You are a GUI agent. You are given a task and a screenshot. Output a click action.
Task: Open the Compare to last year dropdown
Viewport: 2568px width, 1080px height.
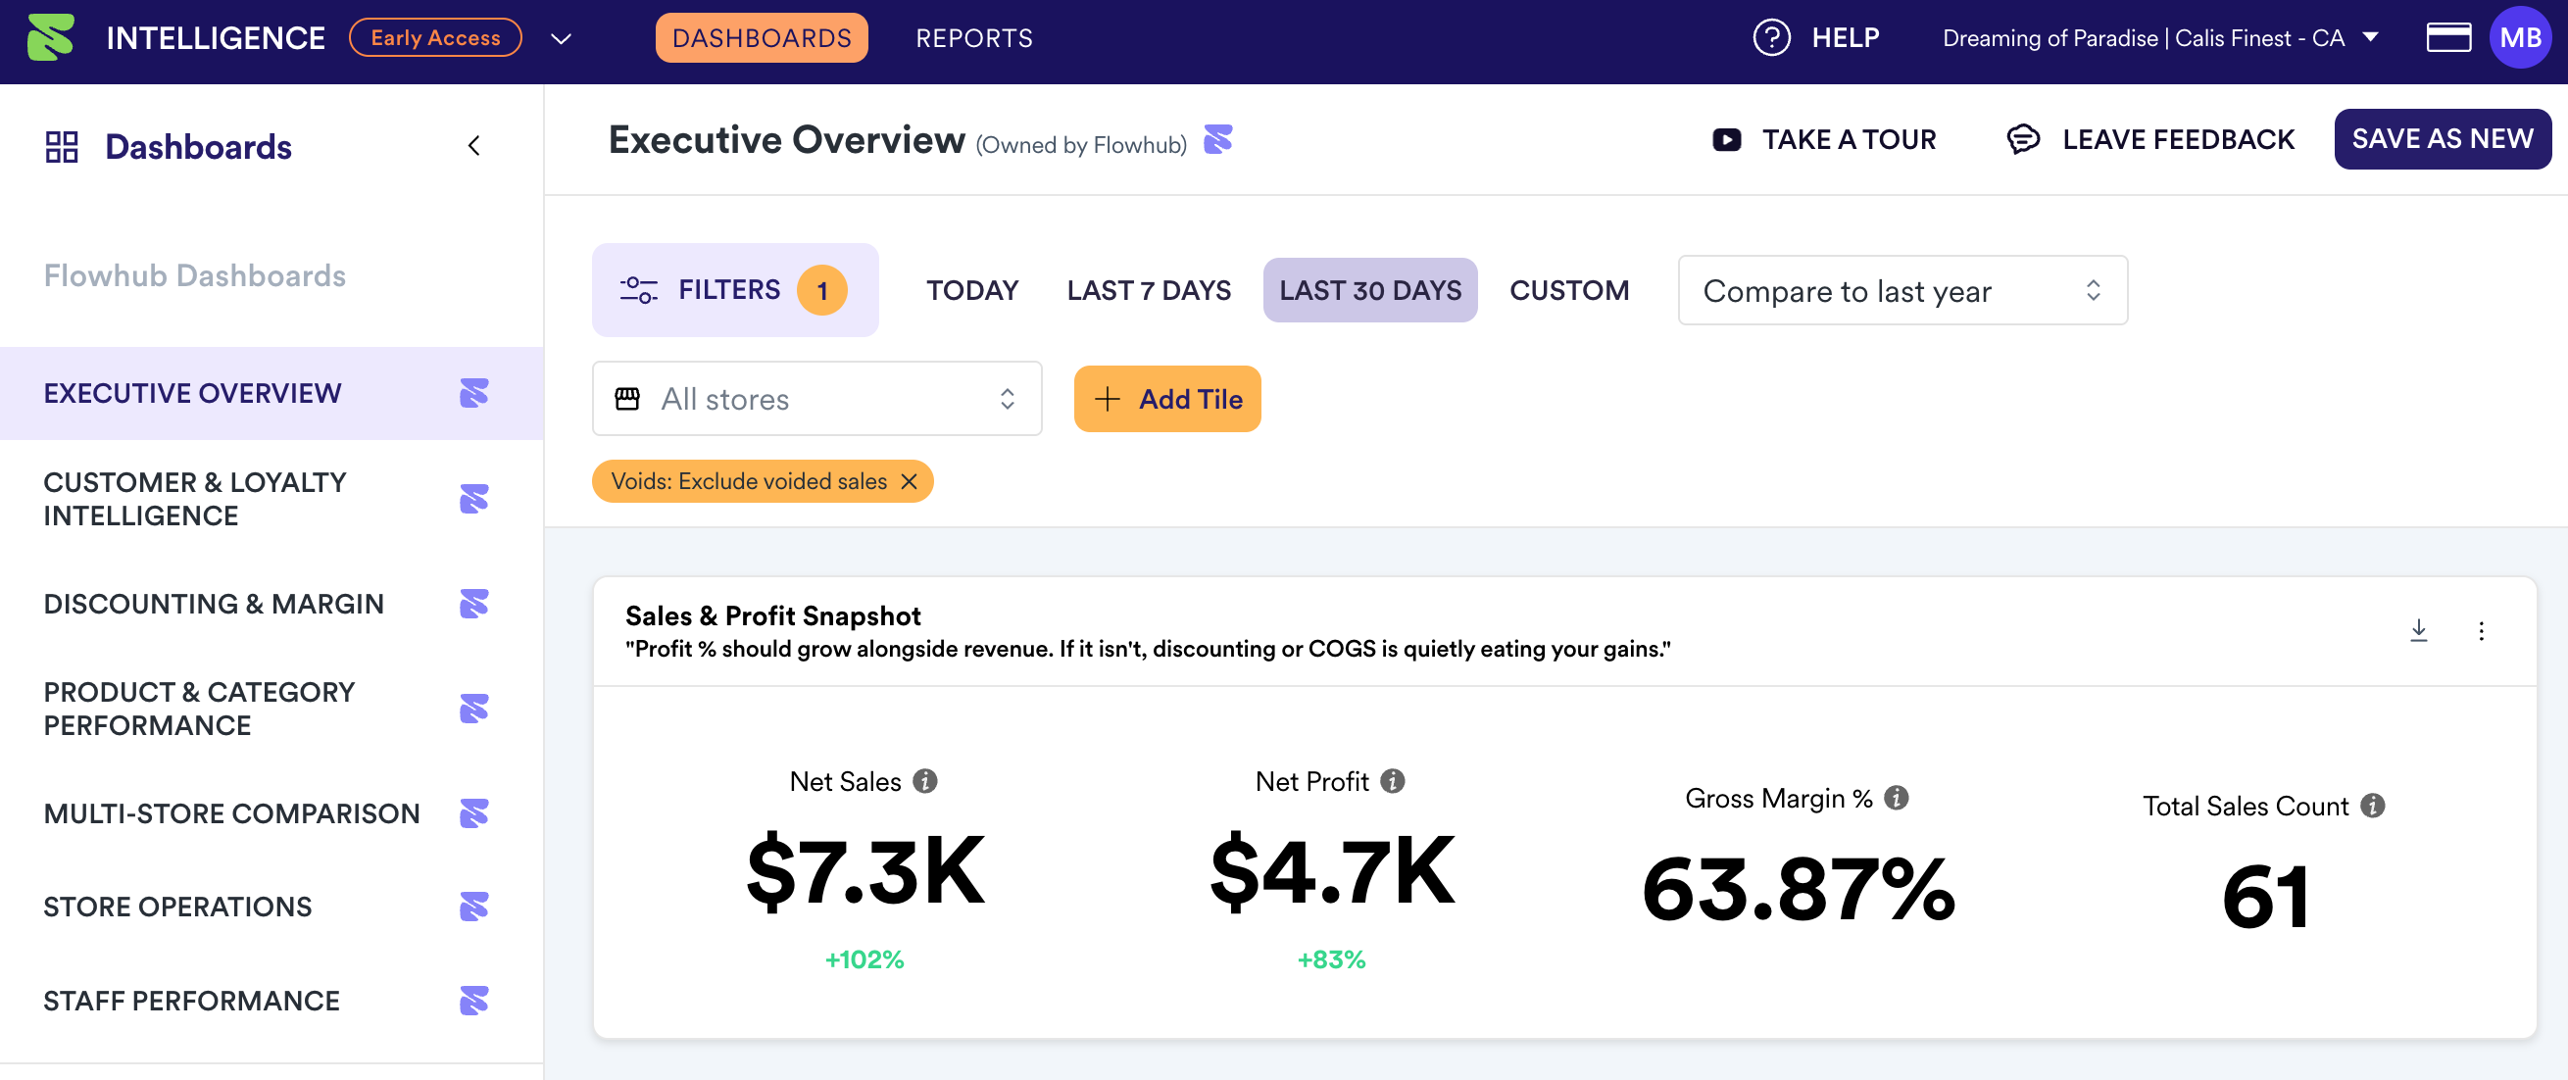coord(1902,290)
